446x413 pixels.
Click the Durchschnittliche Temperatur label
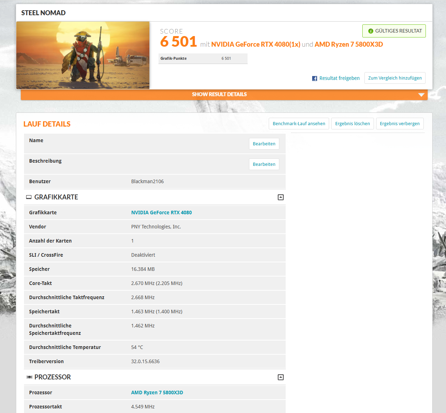point(65,347)
